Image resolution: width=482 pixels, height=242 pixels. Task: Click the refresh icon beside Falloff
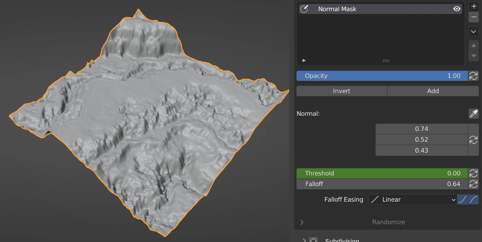coord(474,184)
